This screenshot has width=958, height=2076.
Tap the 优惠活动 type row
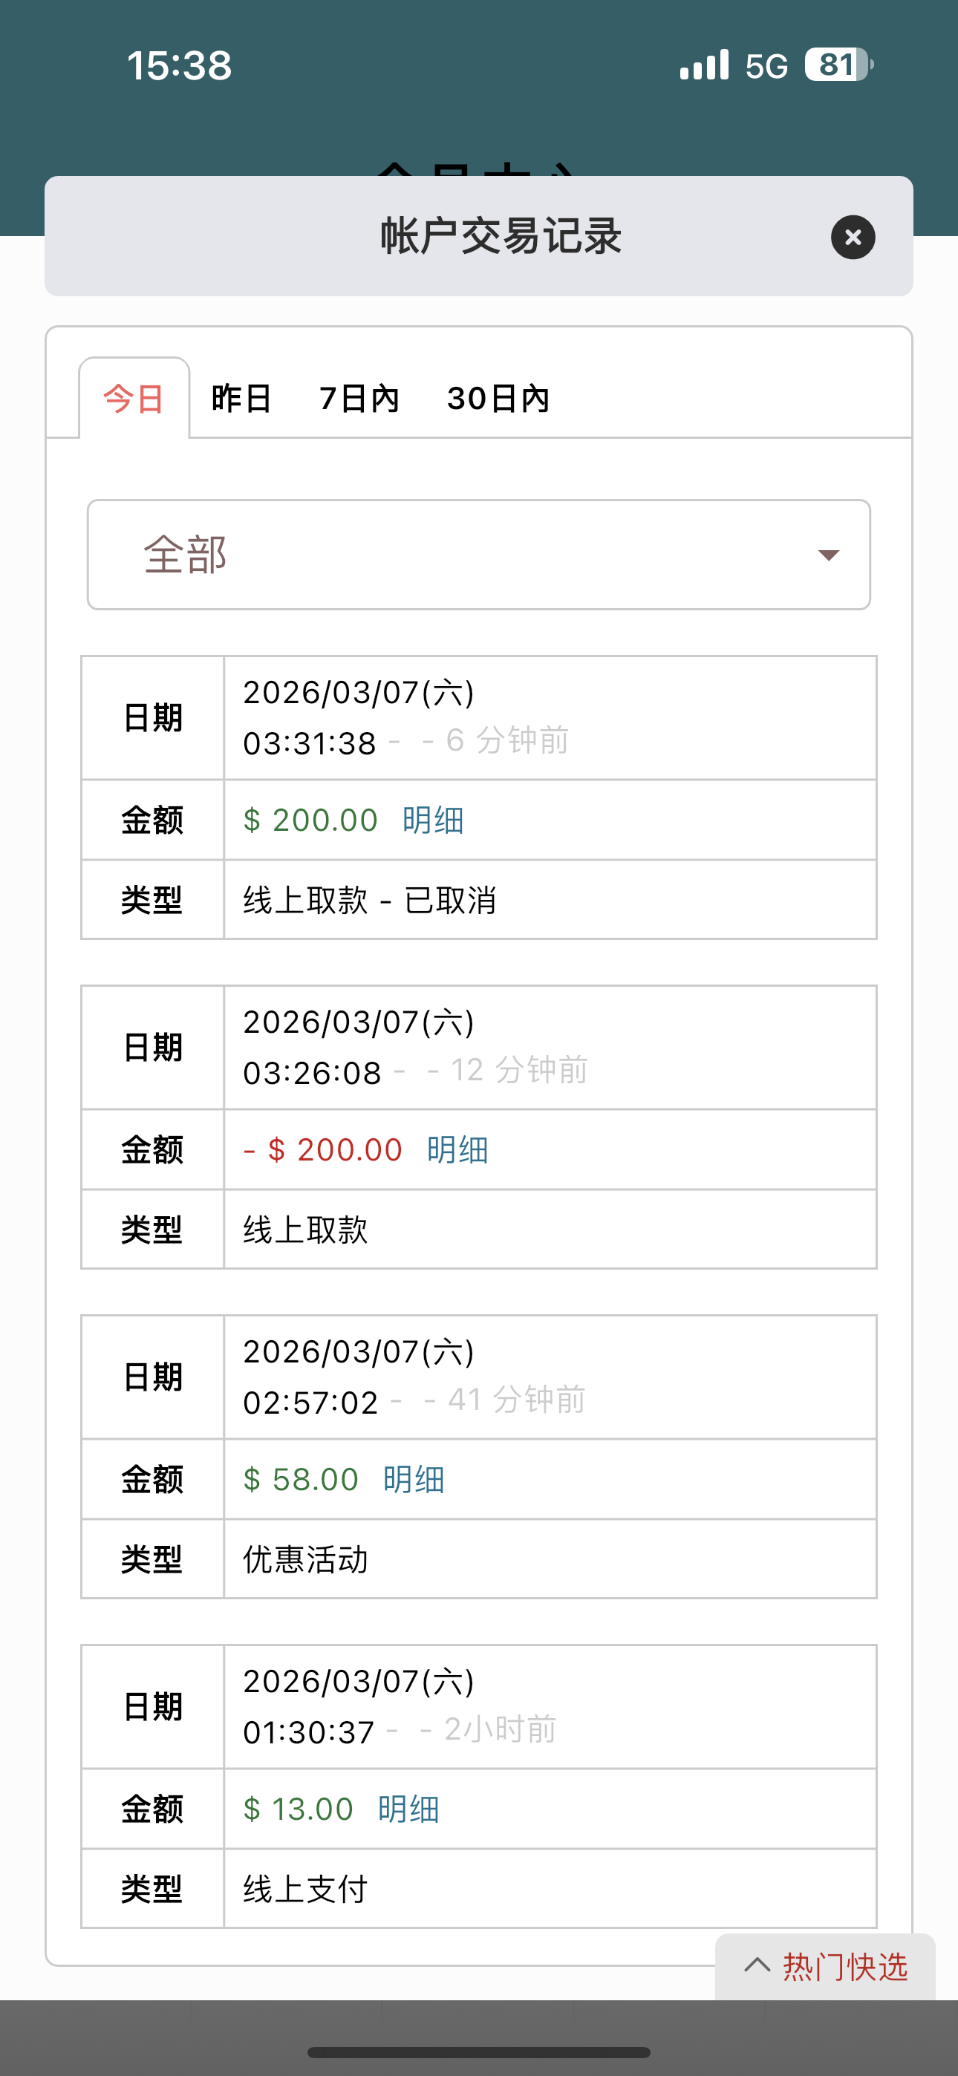306,1559
